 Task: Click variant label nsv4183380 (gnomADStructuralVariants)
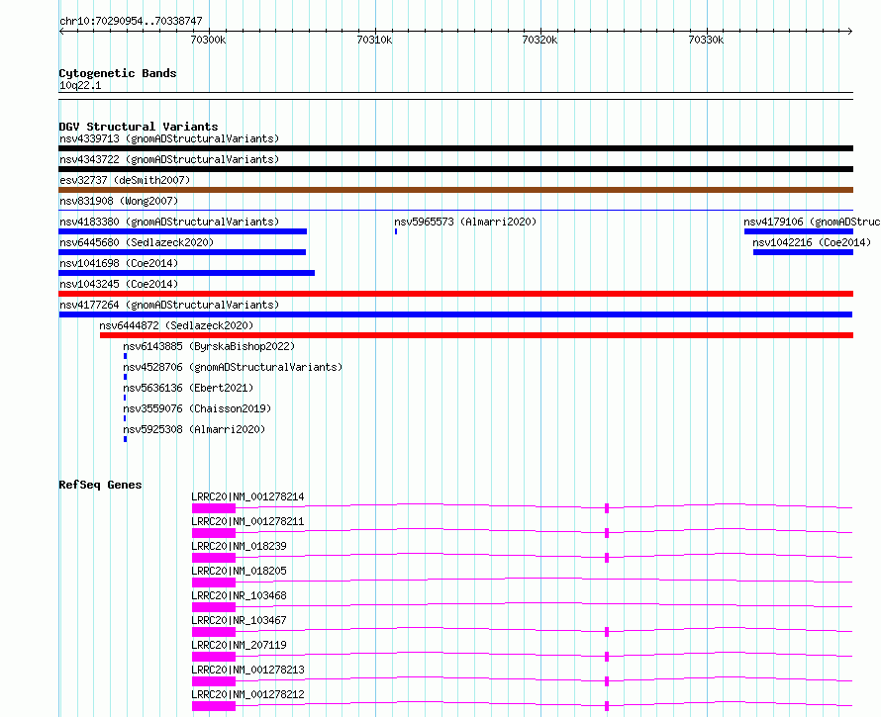169,222
